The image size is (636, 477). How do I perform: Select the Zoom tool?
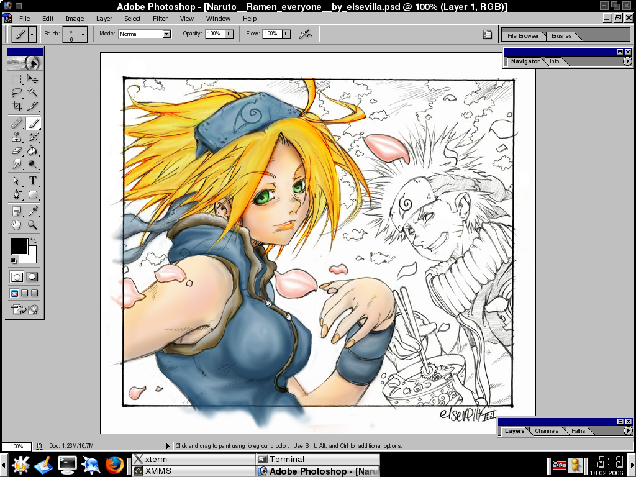[32, 225]
